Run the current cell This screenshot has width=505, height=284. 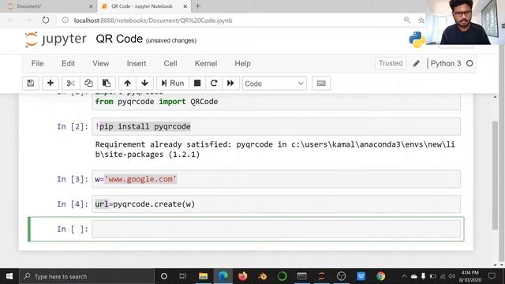(172, 83)
